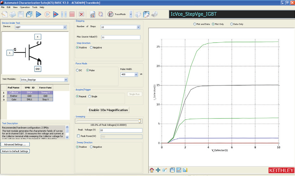Click the blue Run test play icon
This screenshot has width=295, height=176.
point(38,14)
